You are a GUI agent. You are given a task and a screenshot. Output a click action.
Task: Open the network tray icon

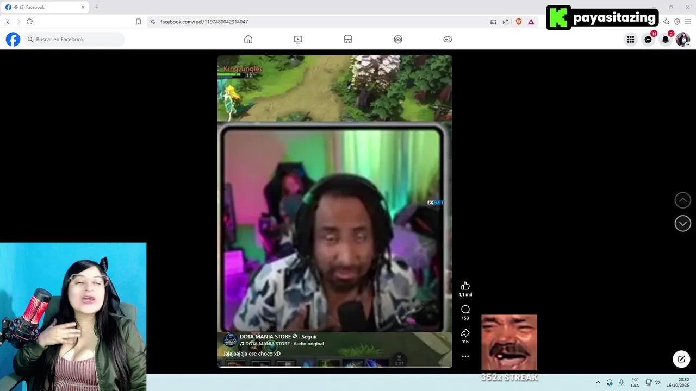coord(649,382)
